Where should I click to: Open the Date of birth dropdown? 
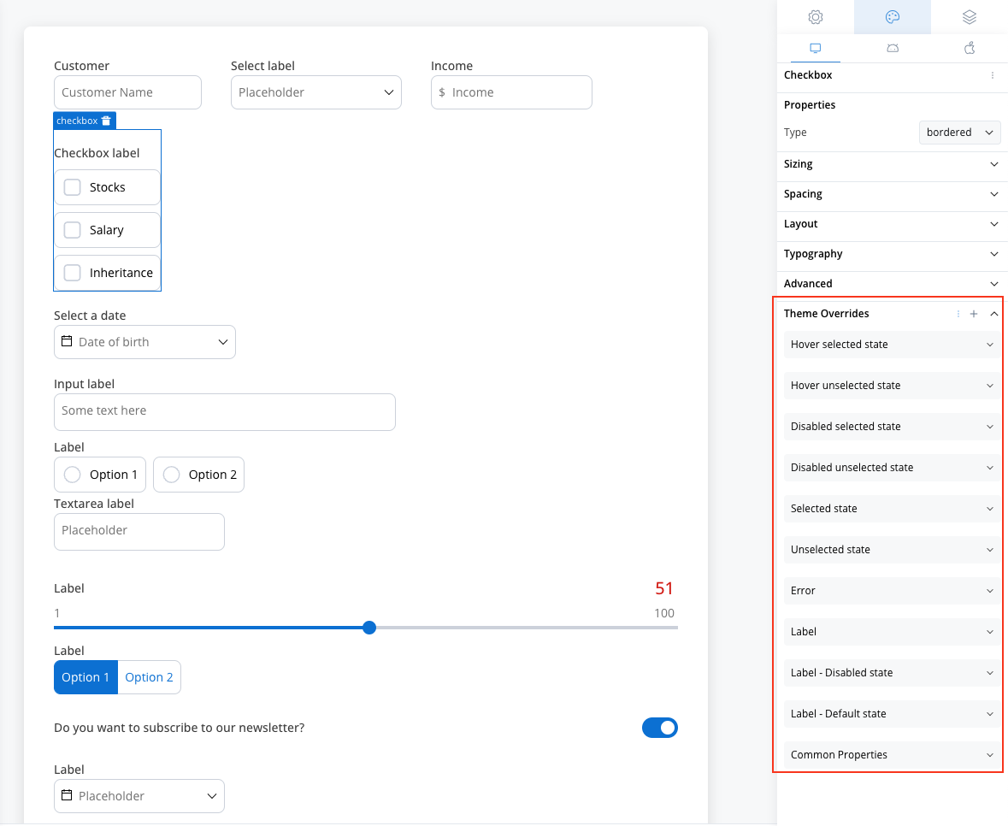[144, 342]
